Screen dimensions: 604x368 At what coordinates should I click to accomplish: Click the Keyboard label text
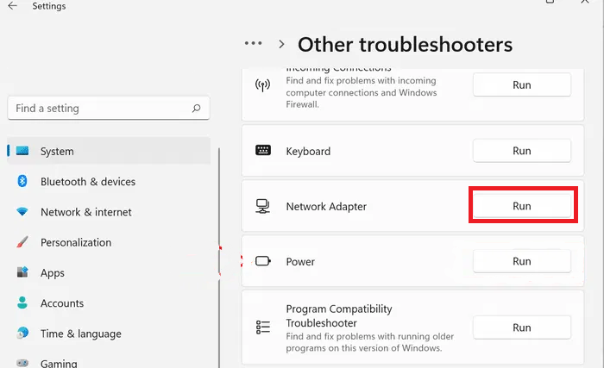(x=308, y=152)
